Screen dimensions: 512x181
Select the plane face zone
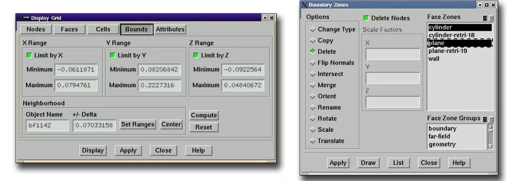click(x=460, y=43)
